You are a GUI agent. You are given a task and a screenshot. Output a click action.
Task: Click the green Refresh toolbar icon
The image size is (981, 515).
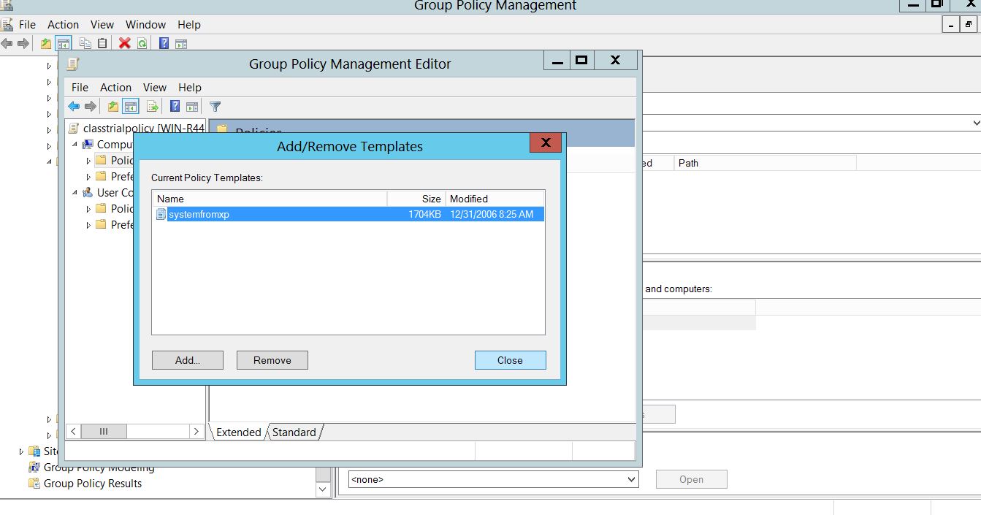[x=142, y=43]
